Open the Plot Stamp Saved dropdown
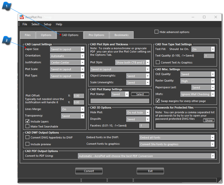This screenshot has height=185, width=224. (120, 94)
